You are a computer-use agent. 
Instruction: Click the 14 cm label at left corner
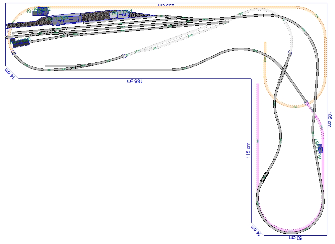tap(10, 73)
